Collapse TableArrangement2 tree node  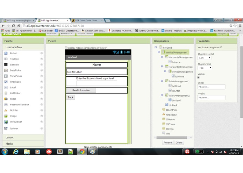[162, 95]
